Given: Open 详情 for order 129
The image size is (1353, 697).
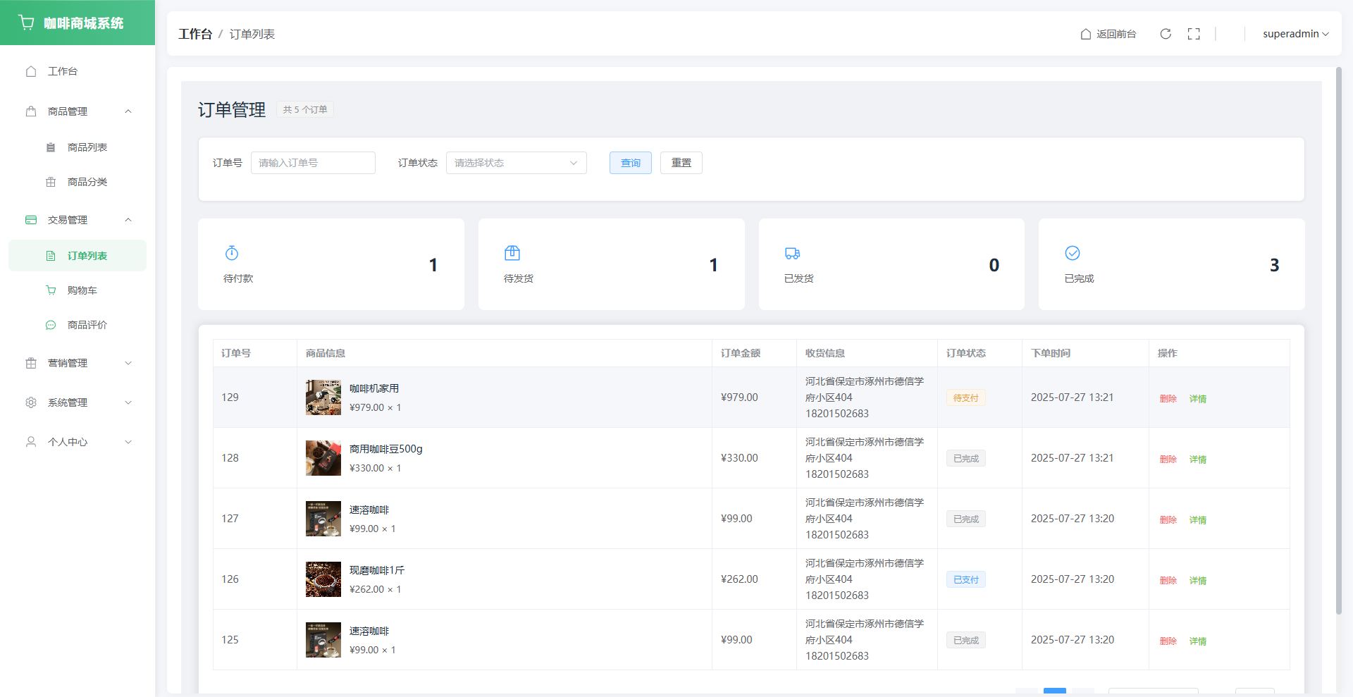Looking at the screenshot, I should [x=1197, y=399].
